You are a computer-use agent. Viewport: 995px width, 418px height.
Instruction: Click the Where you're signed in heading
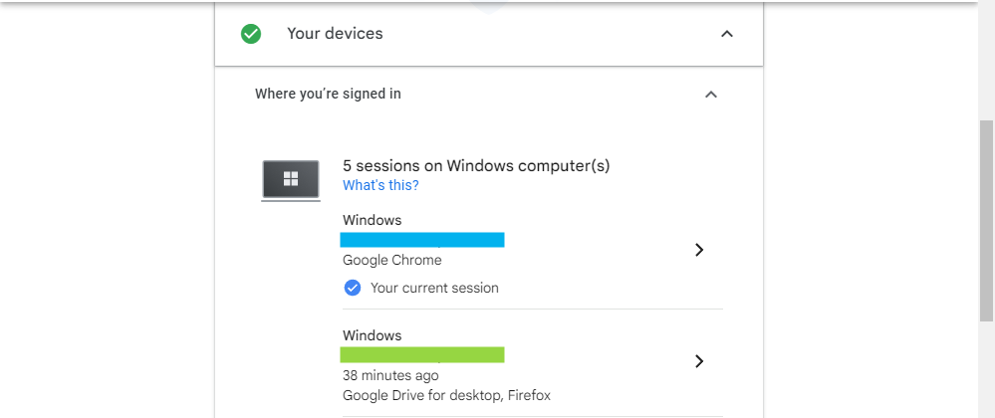328,94
